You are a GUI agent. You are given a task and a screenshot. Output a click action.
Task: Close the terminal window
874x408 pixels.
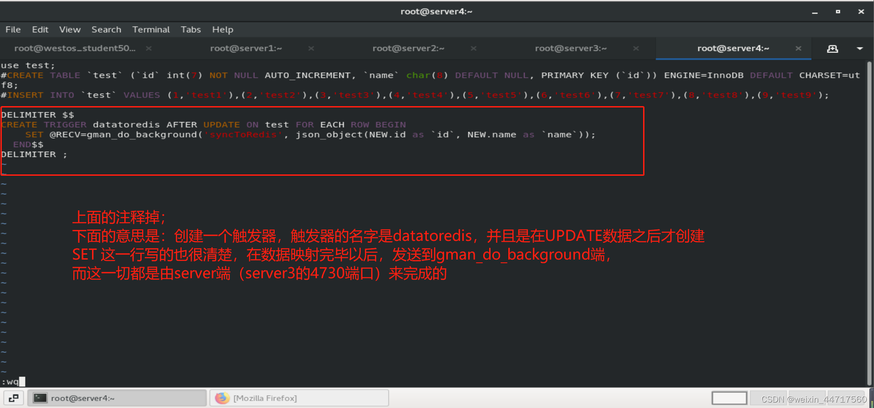[861, 12]
